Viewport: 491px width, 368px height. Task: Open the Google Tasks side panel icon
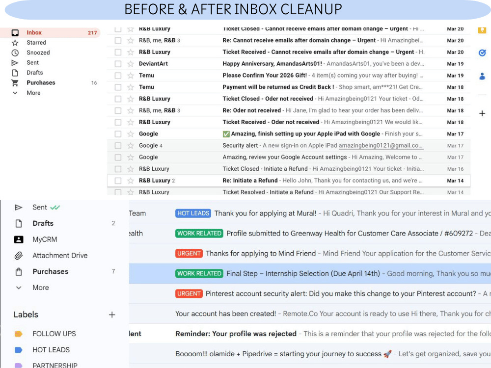(482, 53)
